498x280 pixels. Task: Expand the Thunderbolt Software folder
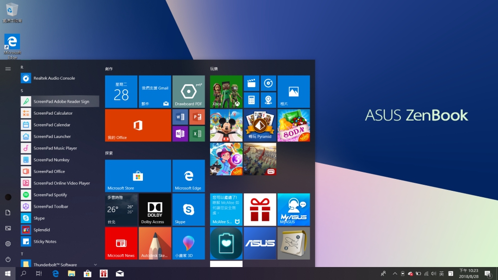coord(95,265)
